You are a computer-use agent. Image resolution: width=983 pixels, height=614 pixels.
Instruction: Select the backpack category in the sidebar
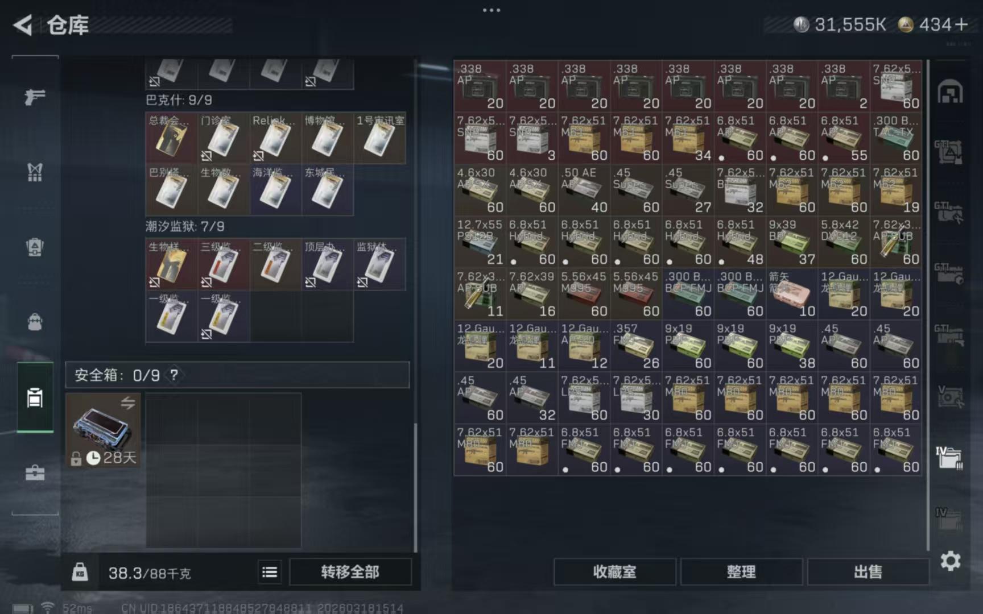pos(35,322)
